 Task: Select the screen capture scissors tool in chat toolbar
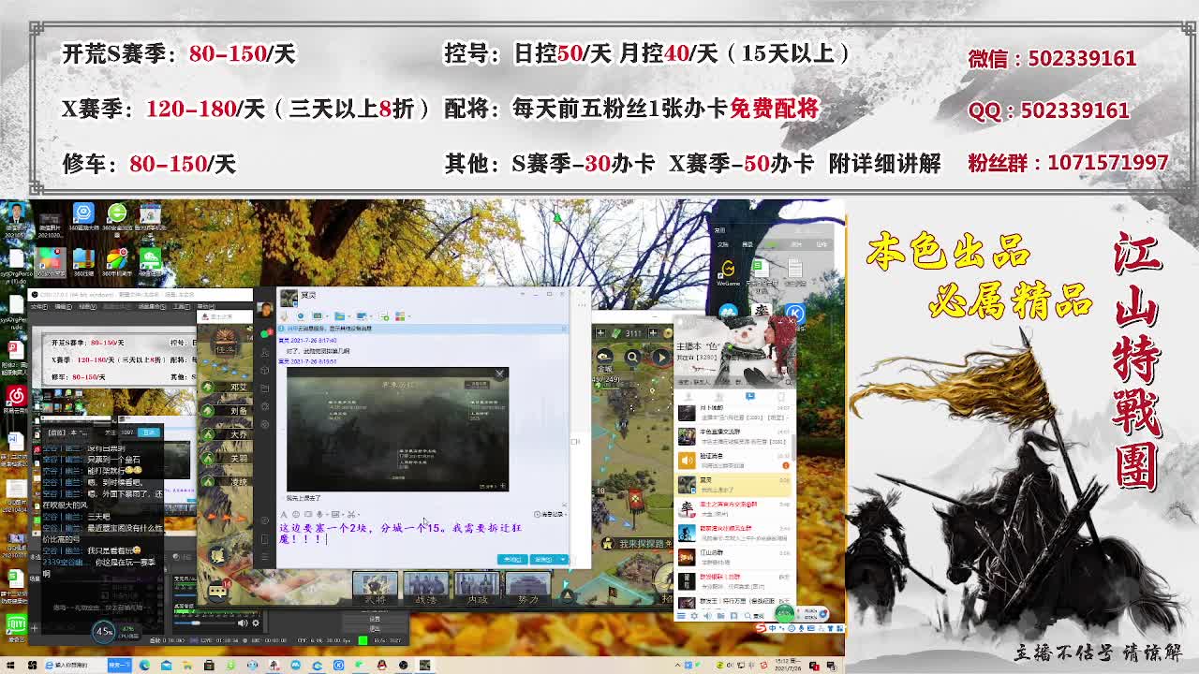coord(351,513)
